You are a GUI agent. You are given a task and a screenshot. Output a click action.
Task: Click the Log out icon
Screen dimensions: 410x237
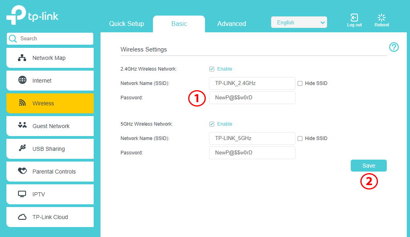354,18
